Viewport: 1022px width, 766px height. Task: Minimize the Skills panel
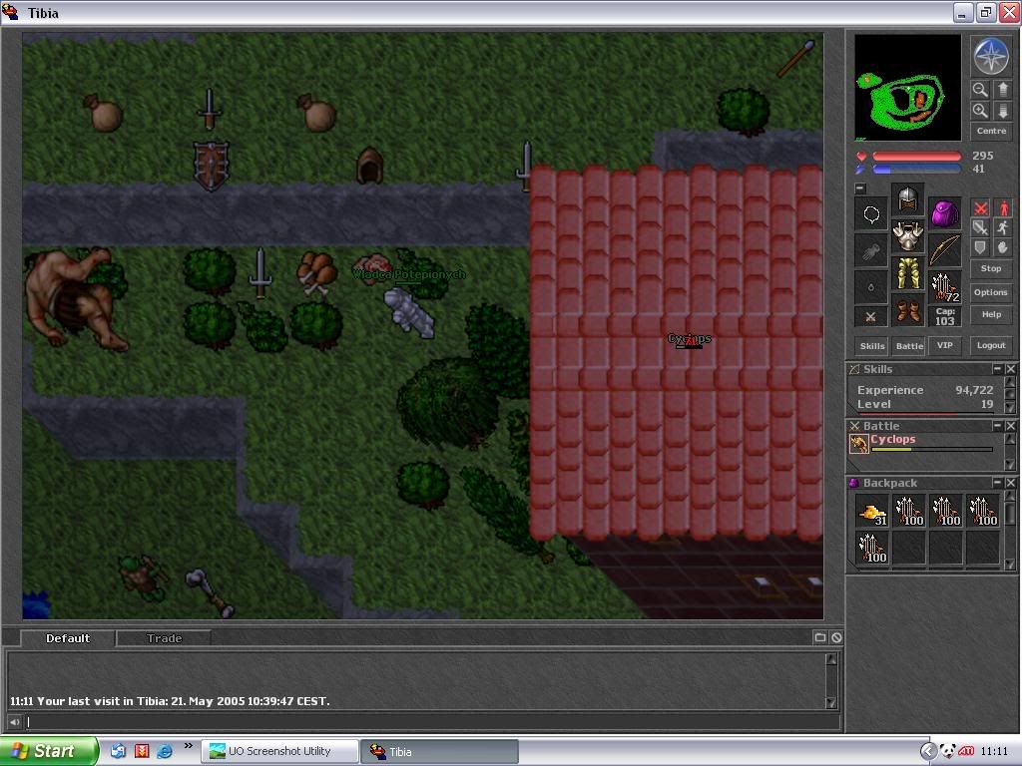pos(997,369)
